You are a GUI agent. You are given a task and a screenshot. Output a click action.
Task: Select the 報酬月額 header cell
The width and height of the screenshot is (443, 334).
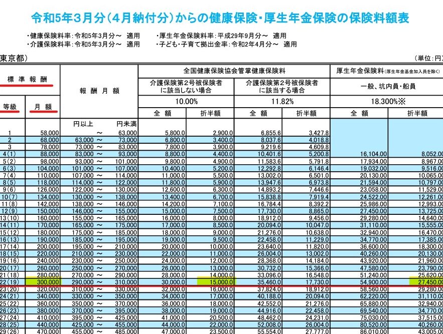[x=98, y=91]
